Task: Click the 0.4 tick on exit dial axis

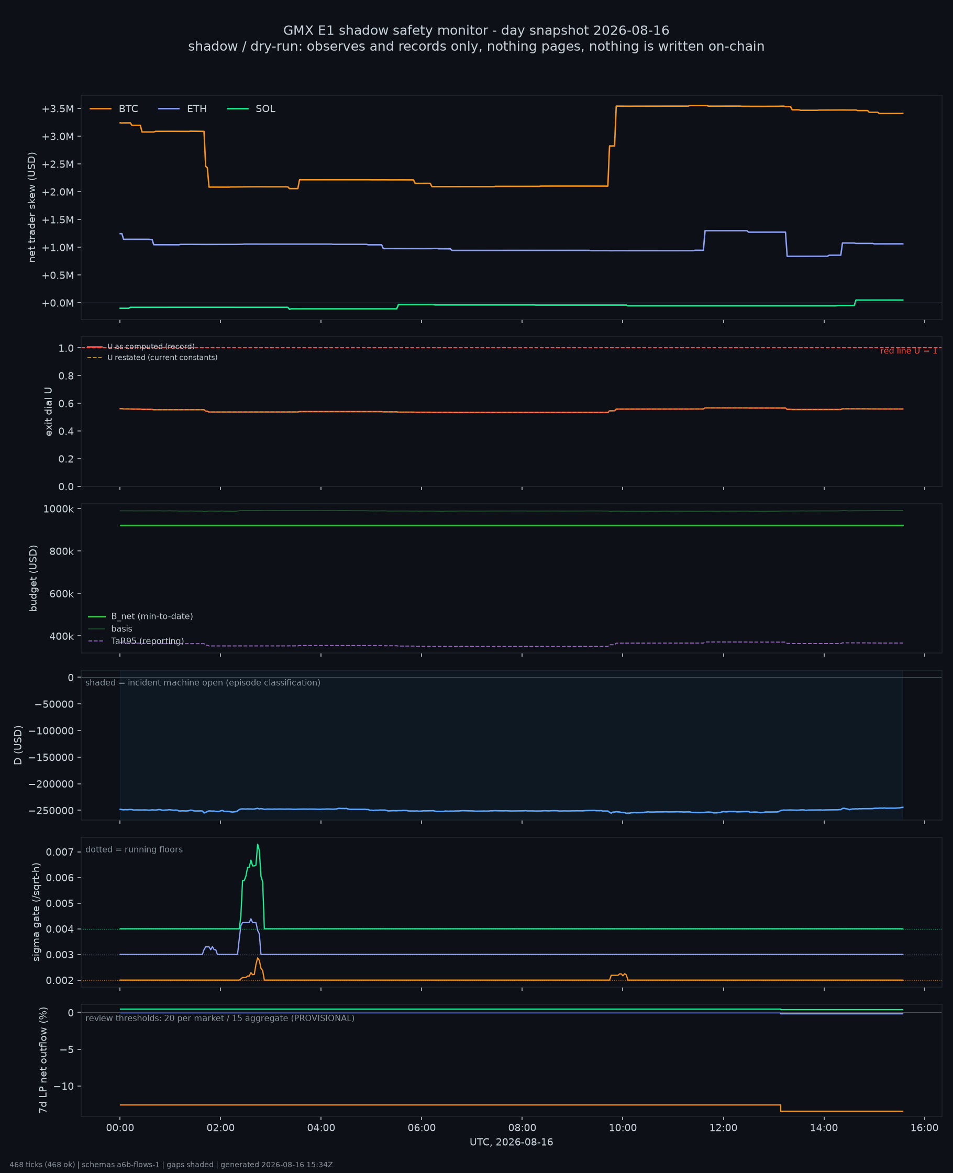Action: (x=66, y=431)
